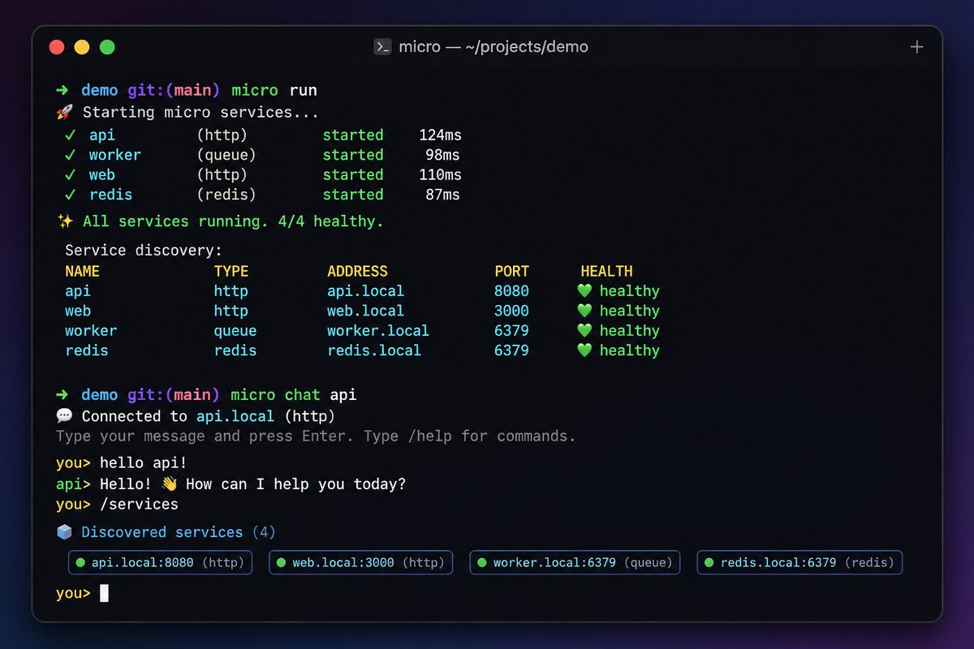Click the rocket emoji before Starting micro services
The image size is (974, 649).
click(65, 113)
